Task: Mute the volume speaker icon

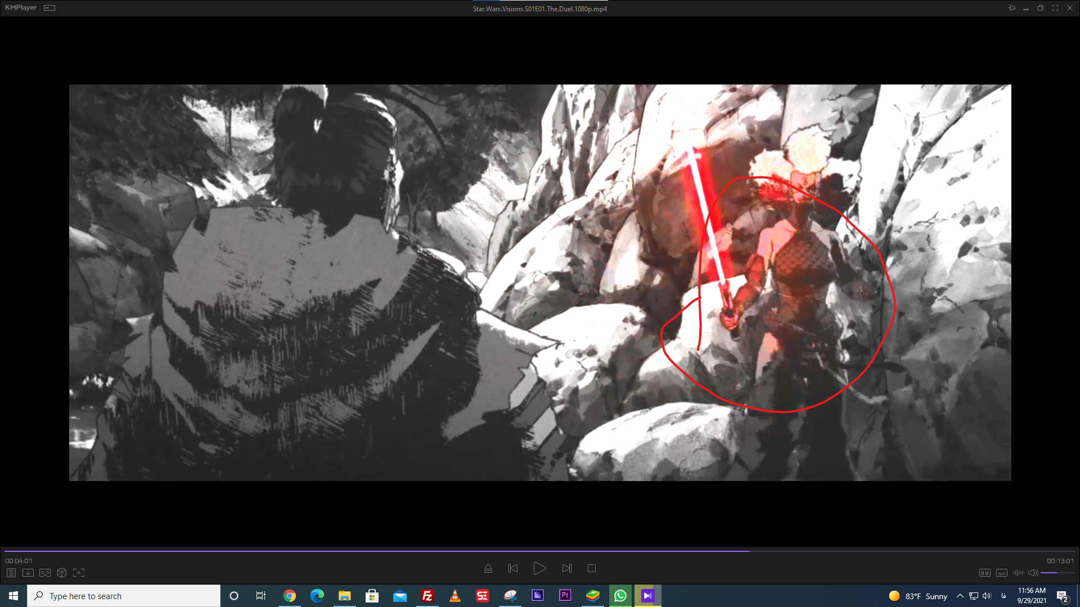Action: coord(1033,573)
